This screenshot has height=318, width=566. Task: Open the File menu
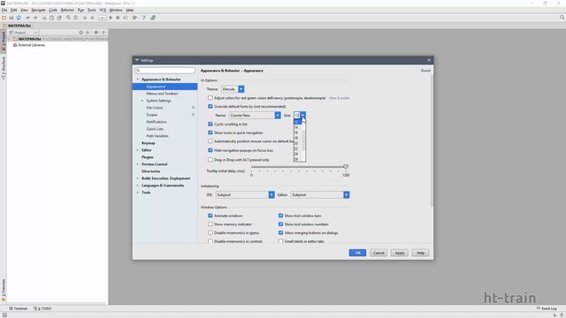(4, 10)
